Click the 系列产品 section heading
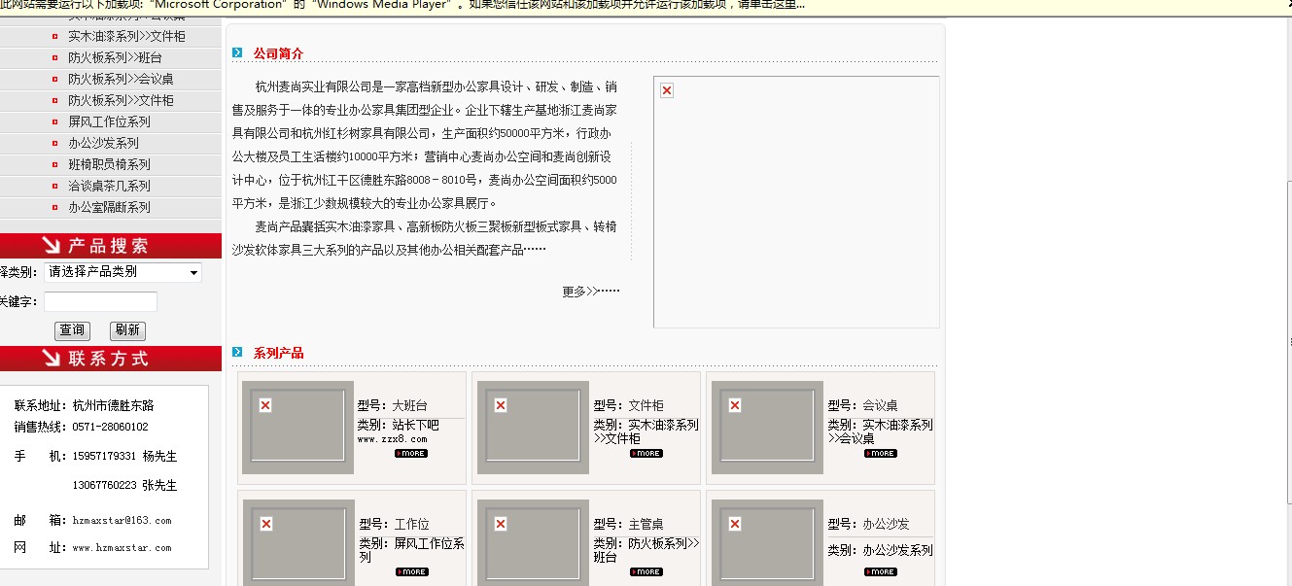This screenshot has height=586, width=1292. coord(278,354)
